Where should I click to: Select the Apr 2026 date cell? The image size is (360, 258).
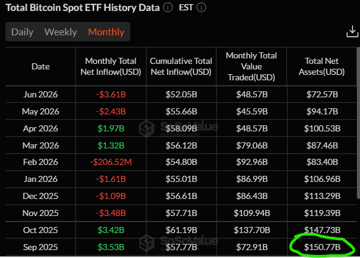pyautogui.click(x=41, y=128)
